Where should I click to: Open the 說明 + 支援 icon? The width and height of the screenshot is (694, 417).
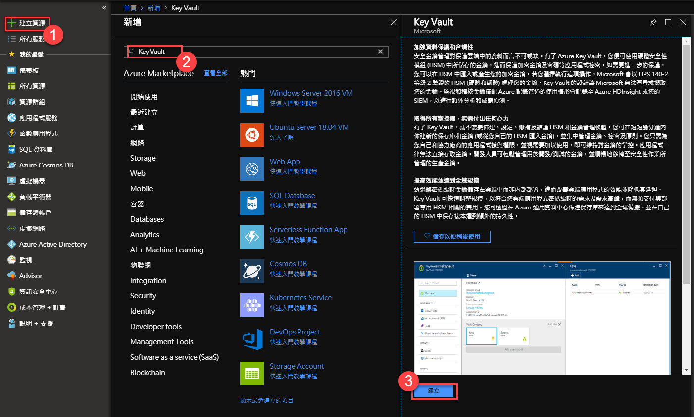(12, 323)
